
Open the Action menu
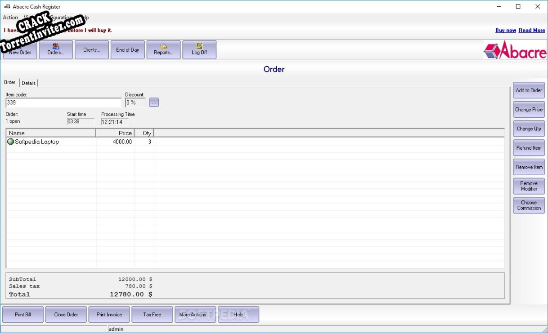tap(10, 17)
